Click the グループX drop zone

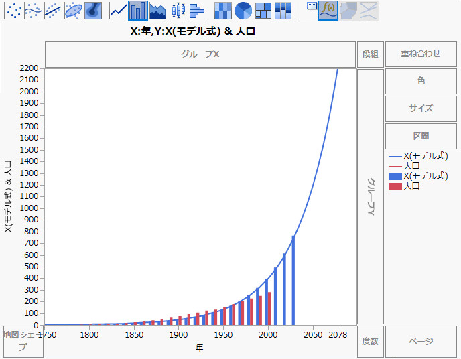(200, 54)
